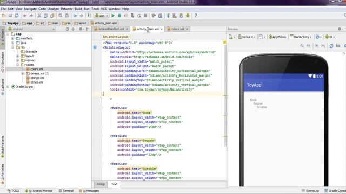Click the Save All toolbar icon
Screen dimensions: 346x194
10,16
